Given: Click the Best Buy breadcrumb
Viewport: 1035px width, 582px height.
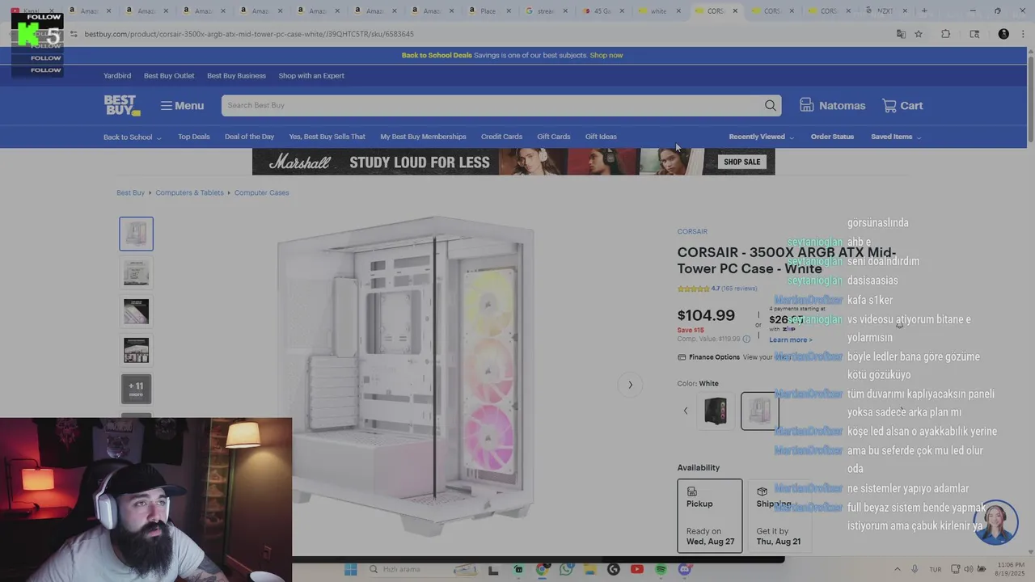Looking at the screenshot, I should click(x=130, y=193).
